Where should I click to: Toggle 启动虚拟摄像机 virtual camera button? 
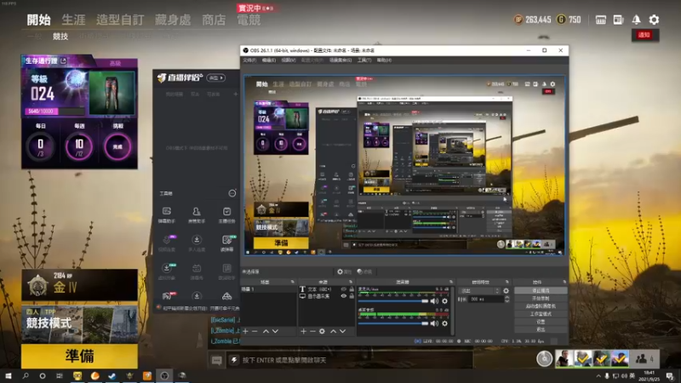(541, 306)
